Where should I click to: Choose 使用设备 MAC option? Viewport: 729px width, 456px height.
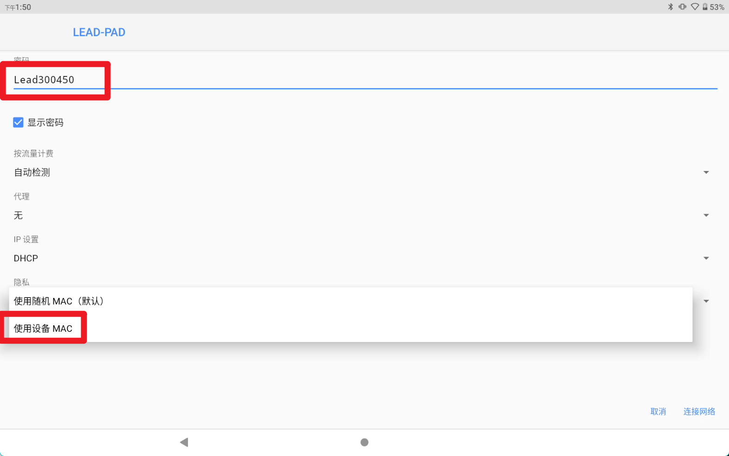click(x=43, y=329)
